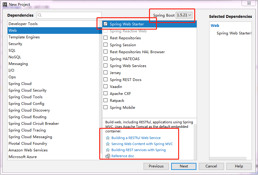Tick the Apache CXF checkbox
The width and height of the screenshot is (258, 175).
pyautogui.click(x=105, y=93)
